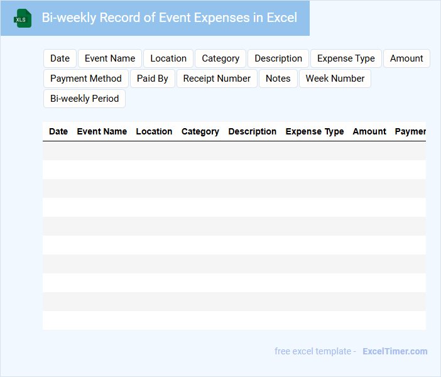Click the Event Name column header
Screen dimensions: 441x377
click(x=102, y=131)
